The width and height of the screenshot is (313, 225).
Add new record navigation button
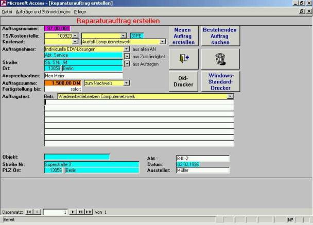[89, 212]
